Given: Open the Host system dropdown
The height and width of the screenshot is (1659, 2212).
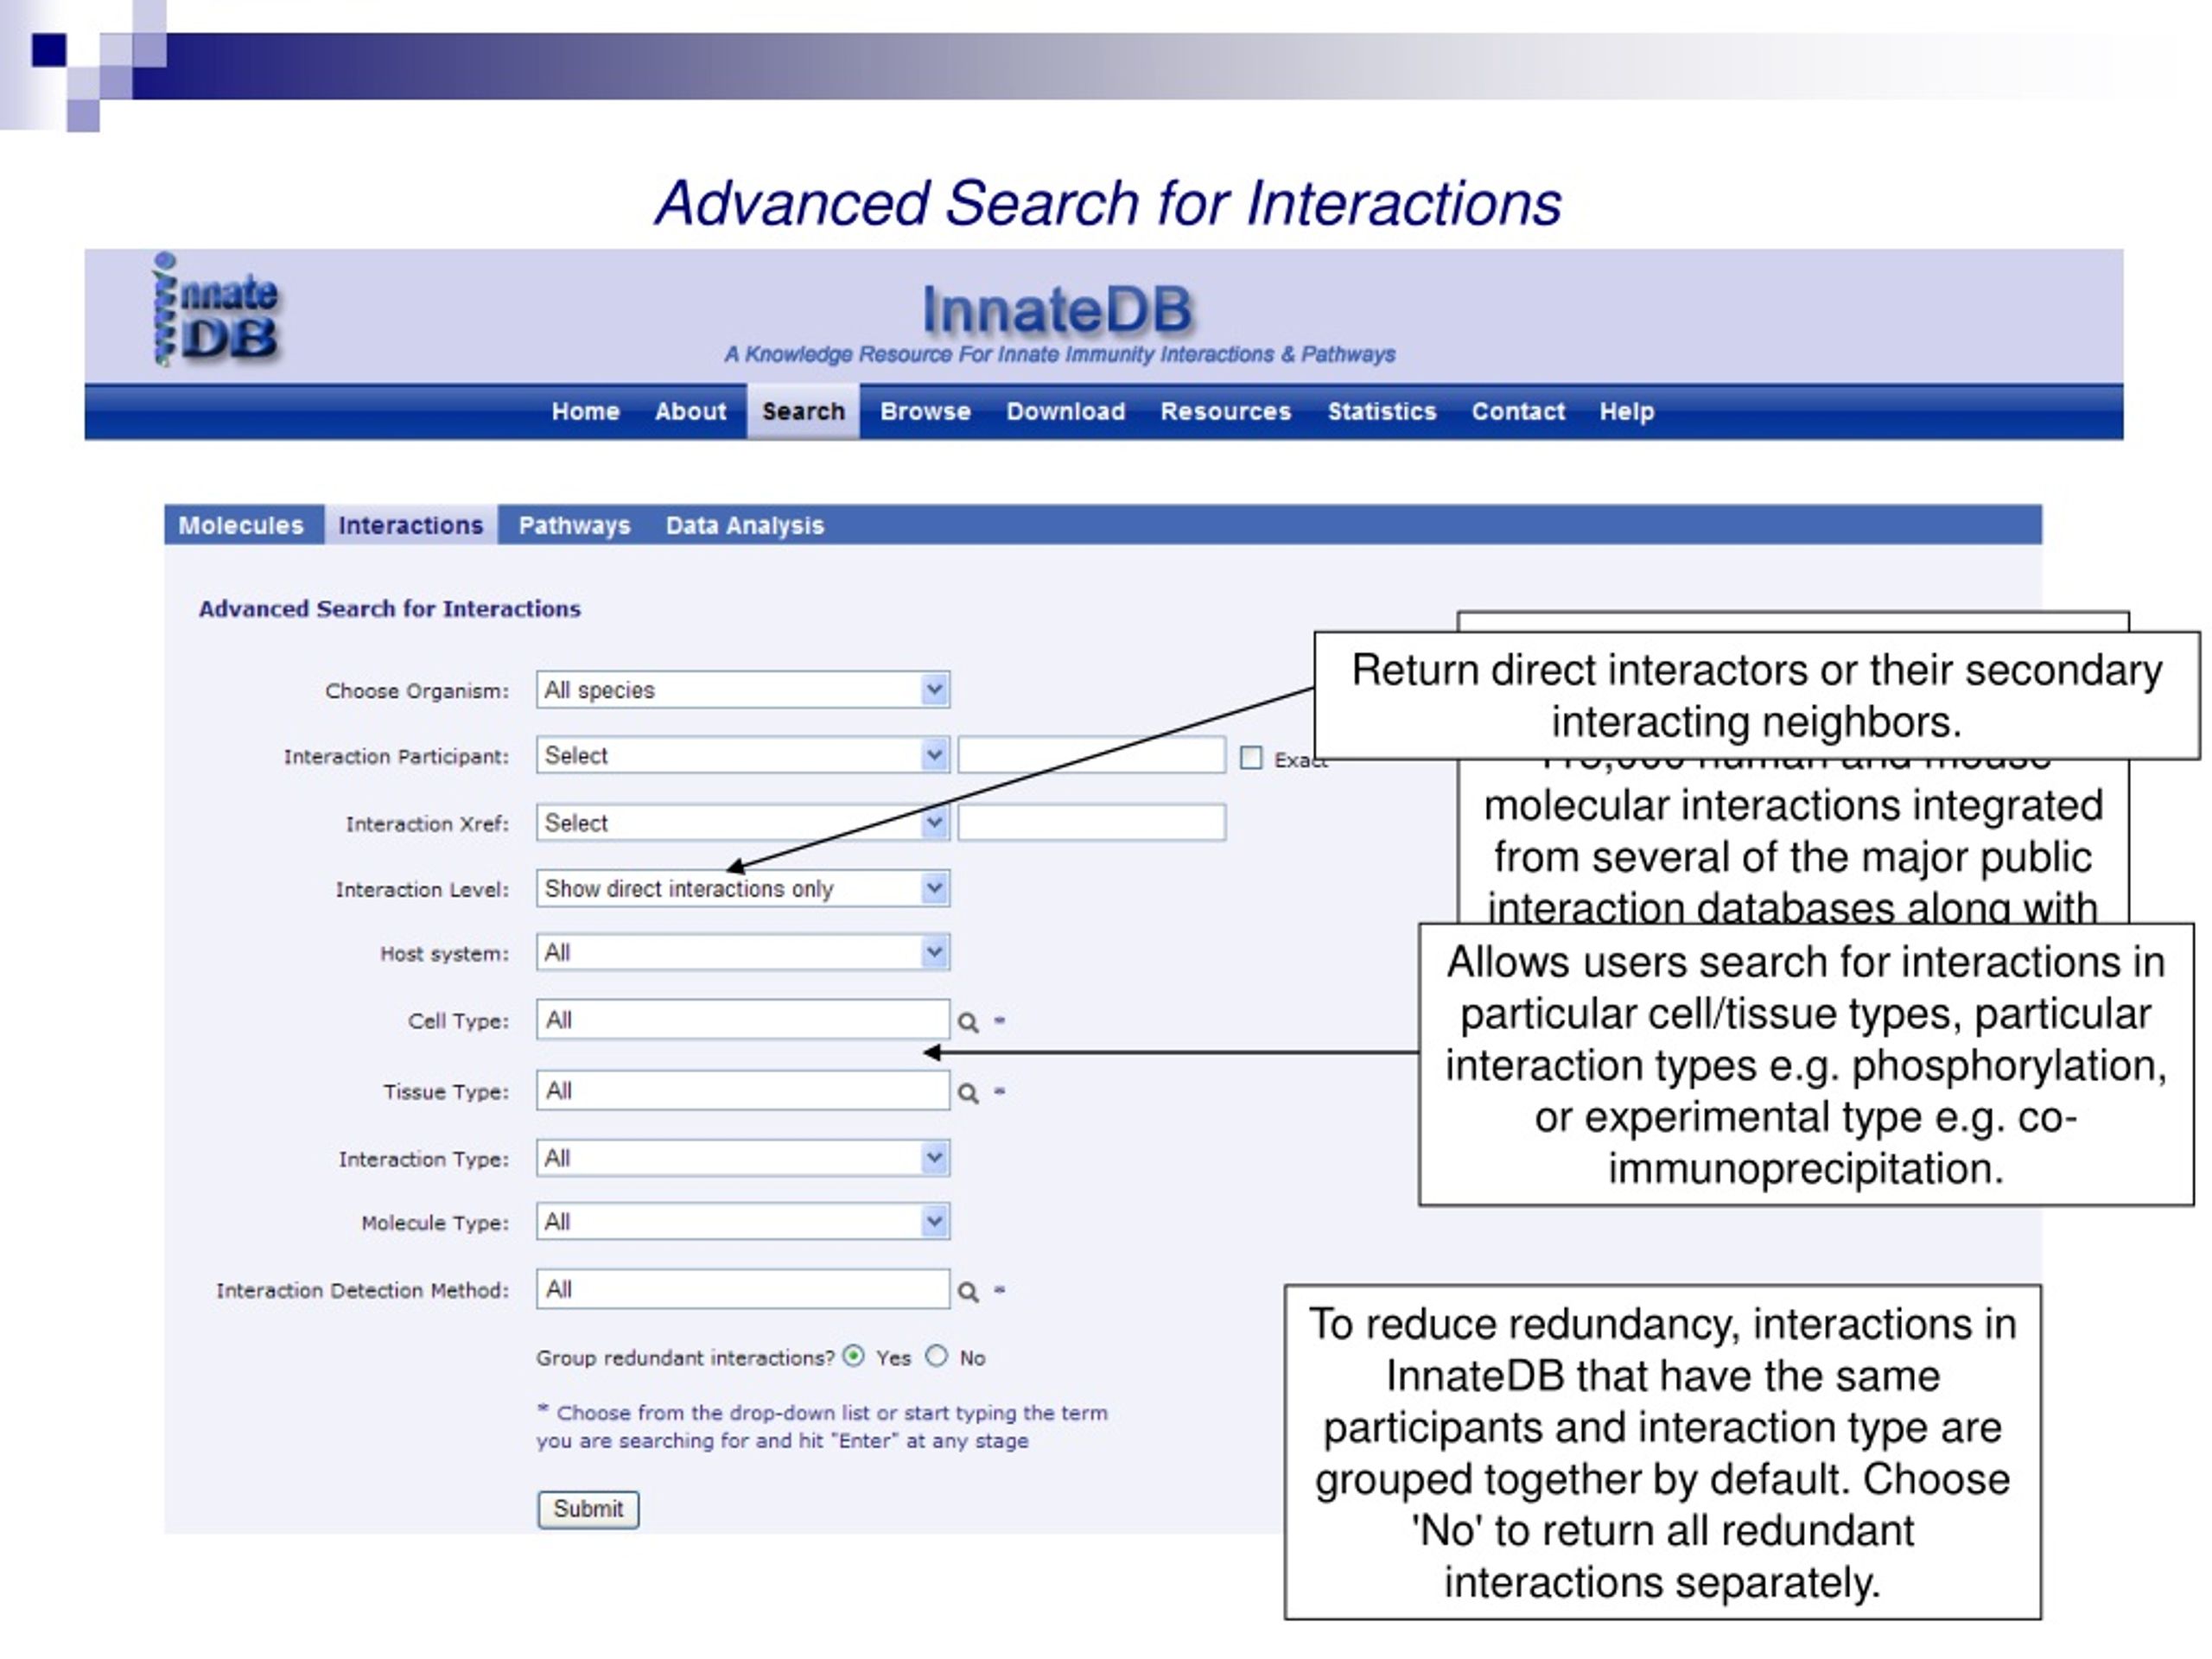Looking at the screenshot, I should coord(743,952).
